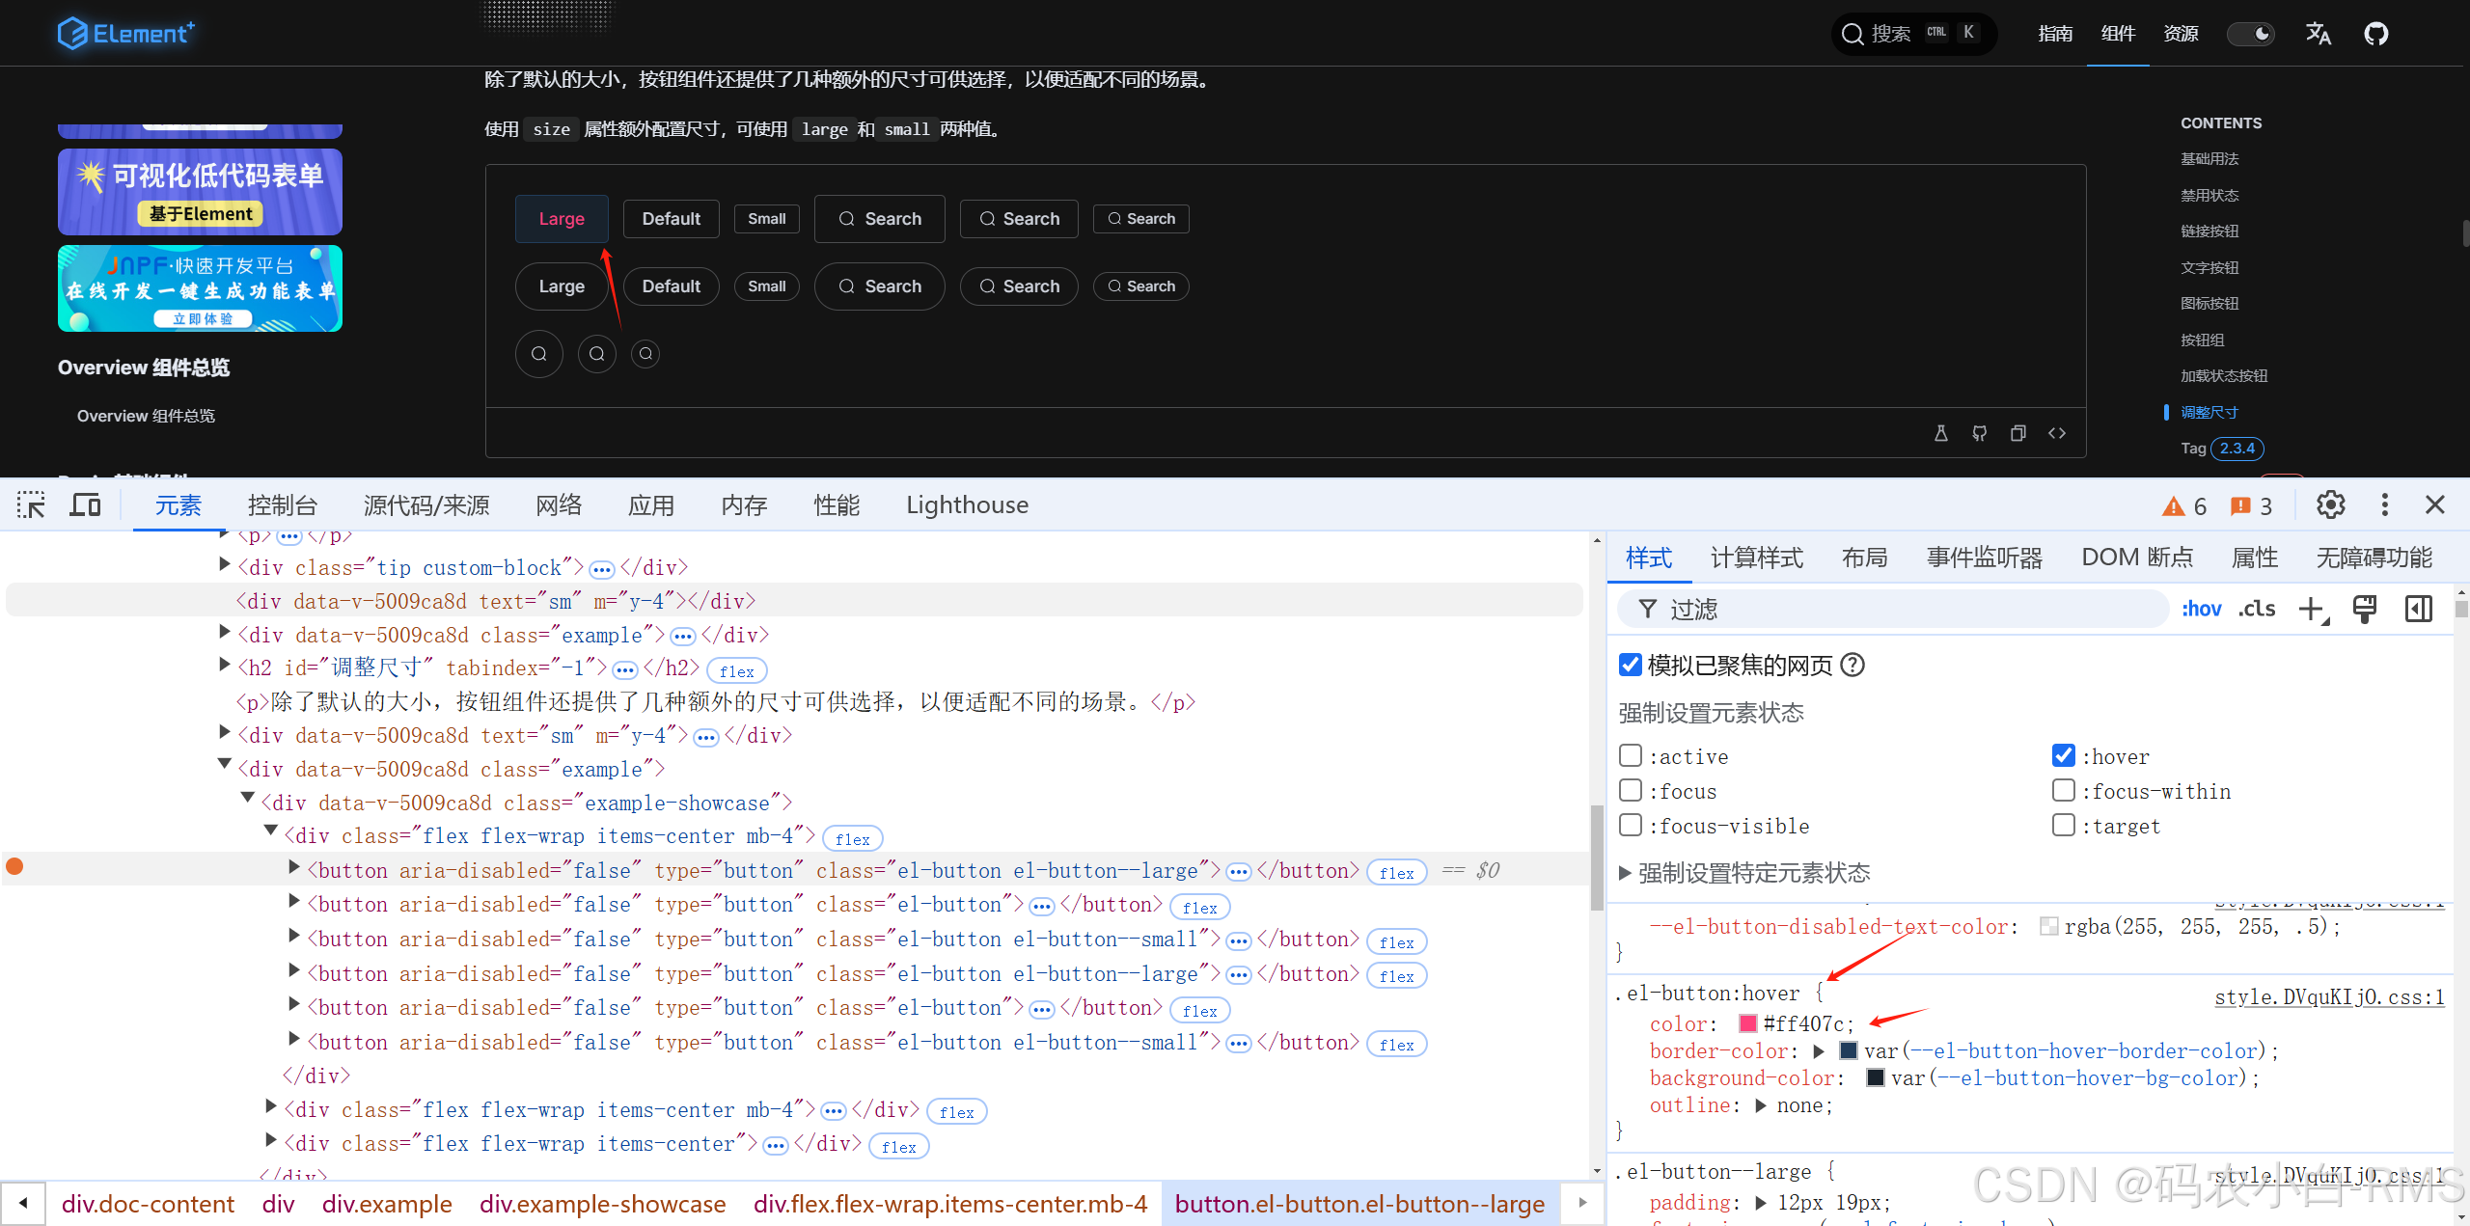This screenshot has width=2470, height=1226.
Task: Open the GitHub icon in header
Action: (x=2375, y=34)
